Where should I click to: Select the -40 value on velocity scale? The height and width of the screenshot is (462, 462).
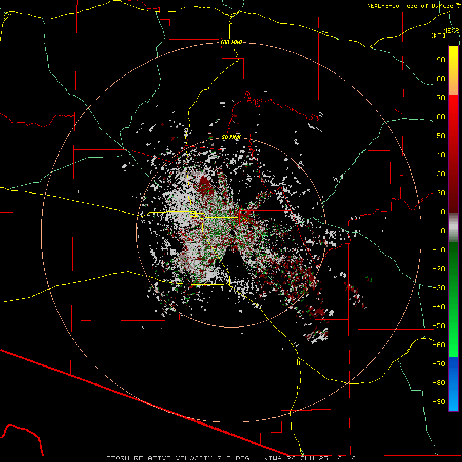pyautogui.click(x=439, y=307)
